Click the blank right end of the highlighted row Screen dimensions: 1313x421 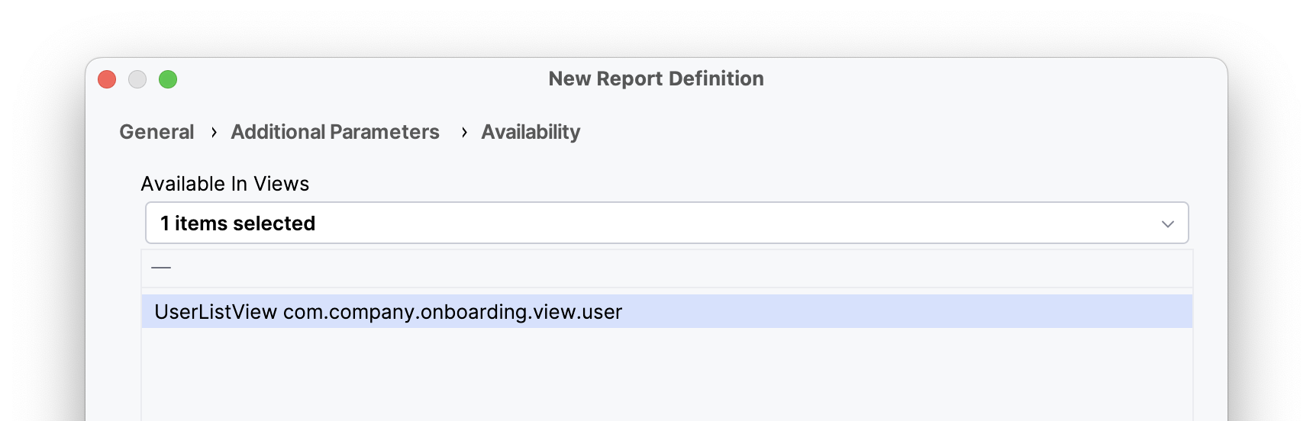point(1069,312)
